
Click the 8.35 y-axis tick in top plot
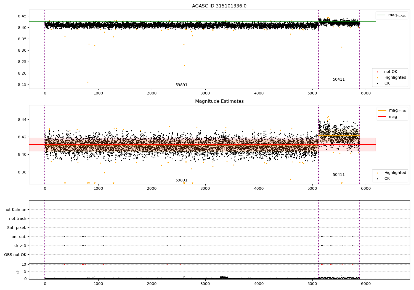(x=22, y=39)
